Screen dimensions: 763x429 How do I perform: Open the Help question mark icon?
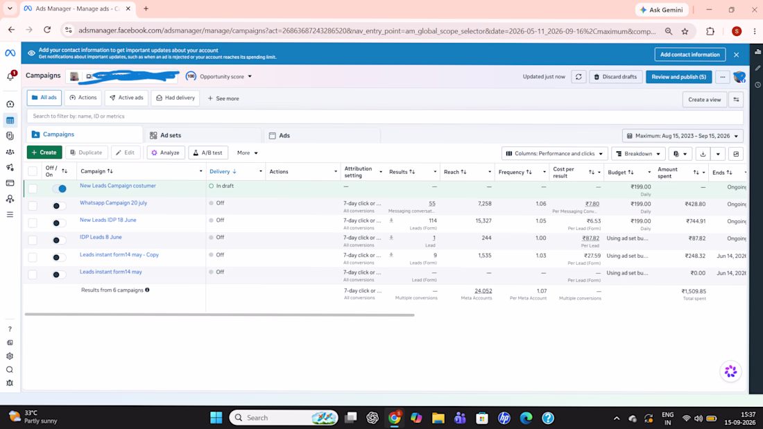(x=10, y=329)
